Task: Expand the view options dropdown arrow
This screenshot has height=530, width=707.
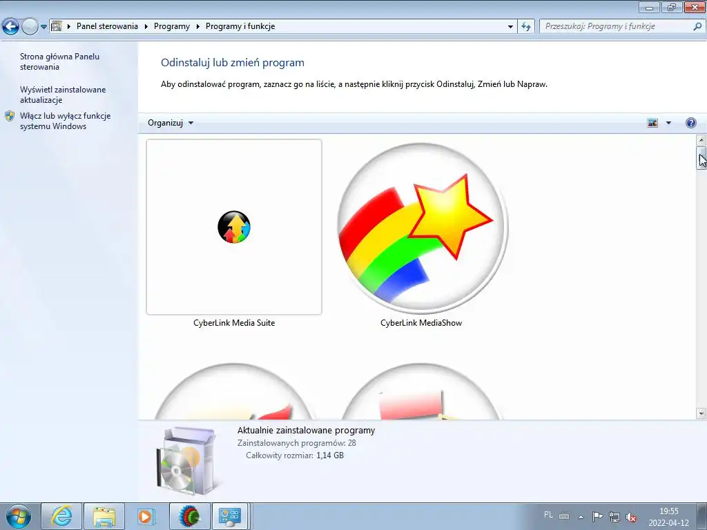Action: (668, 123)
